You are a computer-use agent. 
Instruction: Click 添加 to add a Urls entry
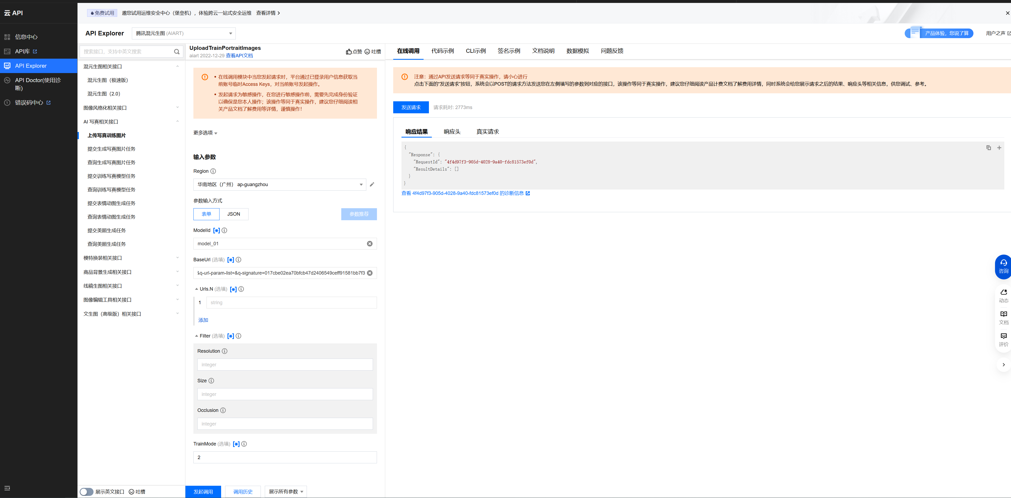[x=203, y=320]
